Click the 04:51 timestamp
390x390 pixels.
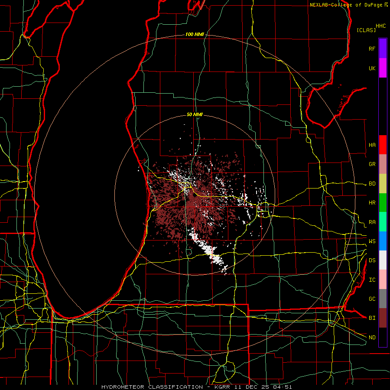point(283,387)
